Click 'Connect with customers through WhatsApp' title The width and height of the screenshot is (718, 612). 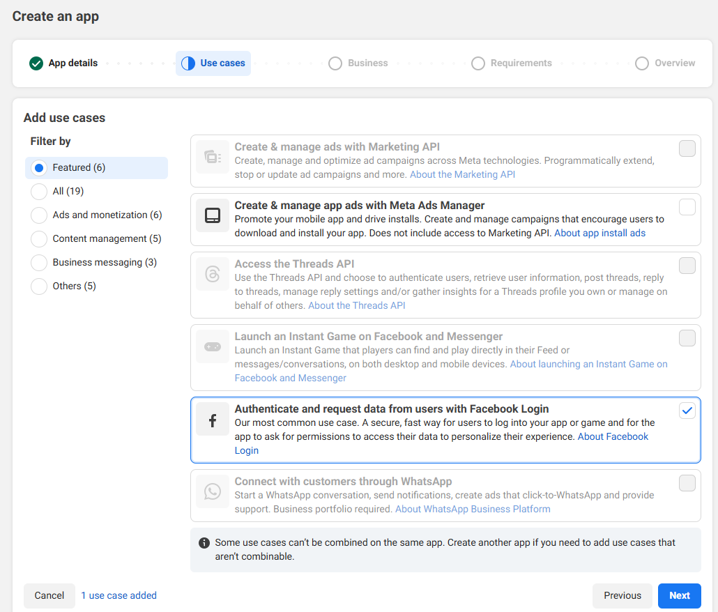[x=344, y=482]
